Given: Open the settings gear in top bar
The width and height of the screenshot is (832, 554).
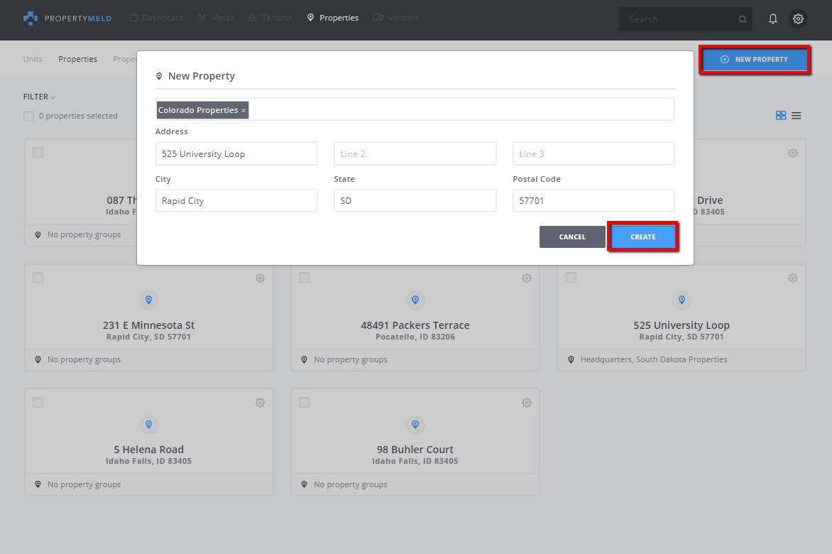Looking at the screenshot, I should coord(799,19).
